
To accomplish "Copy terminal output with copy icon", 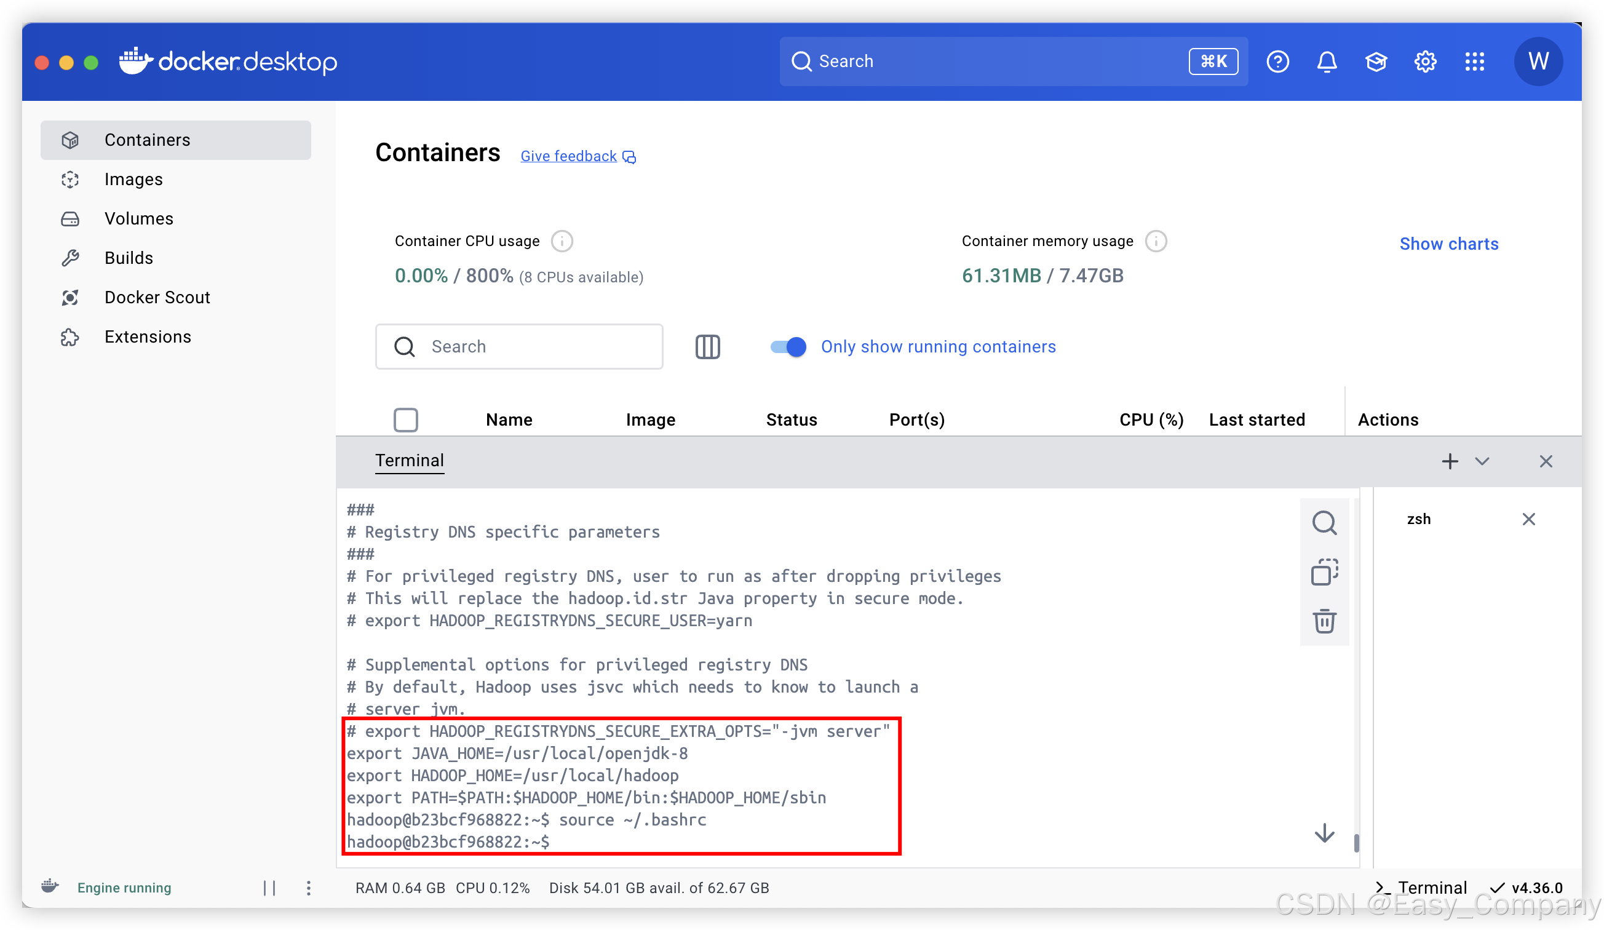I will (1324, 571).
